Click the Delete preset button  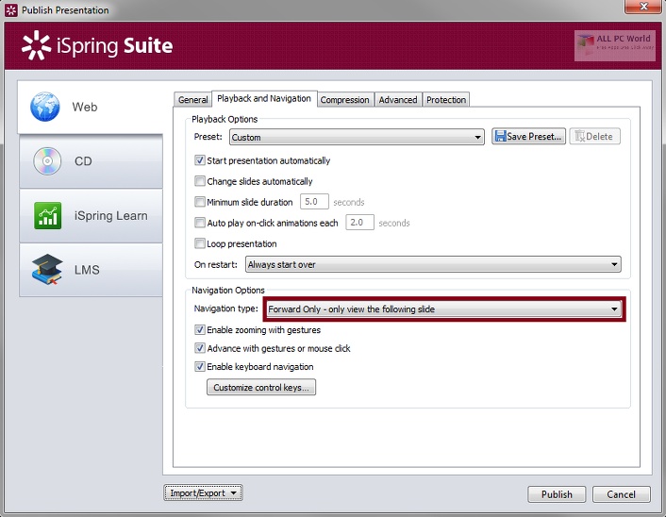click(594, 137)
